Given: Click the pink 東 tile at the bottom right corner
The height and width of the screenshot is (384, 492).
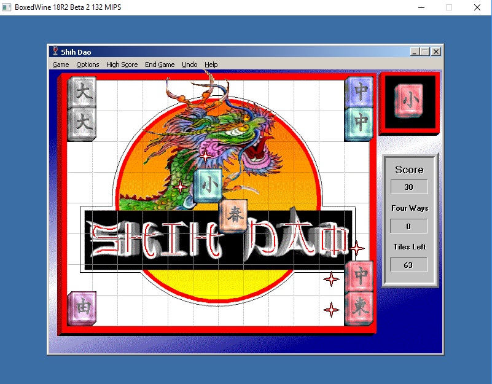Looking at the screenshot, I should tap(359, 308).
